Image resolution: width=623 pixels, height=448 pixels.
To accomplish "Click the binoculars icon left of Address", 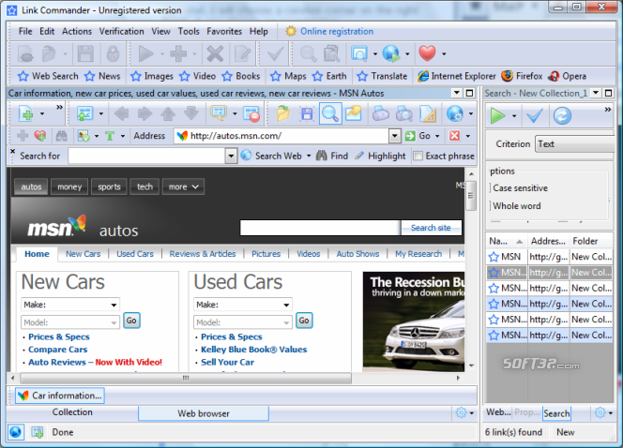I will pos(61,136).
